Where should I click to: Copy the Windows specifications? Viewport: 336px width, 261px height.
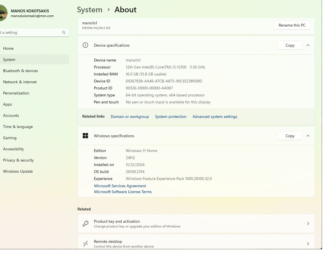click(290, 136)
